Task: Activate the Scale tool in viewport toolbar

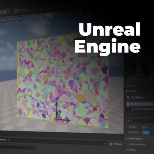Action: pos(66,14)
